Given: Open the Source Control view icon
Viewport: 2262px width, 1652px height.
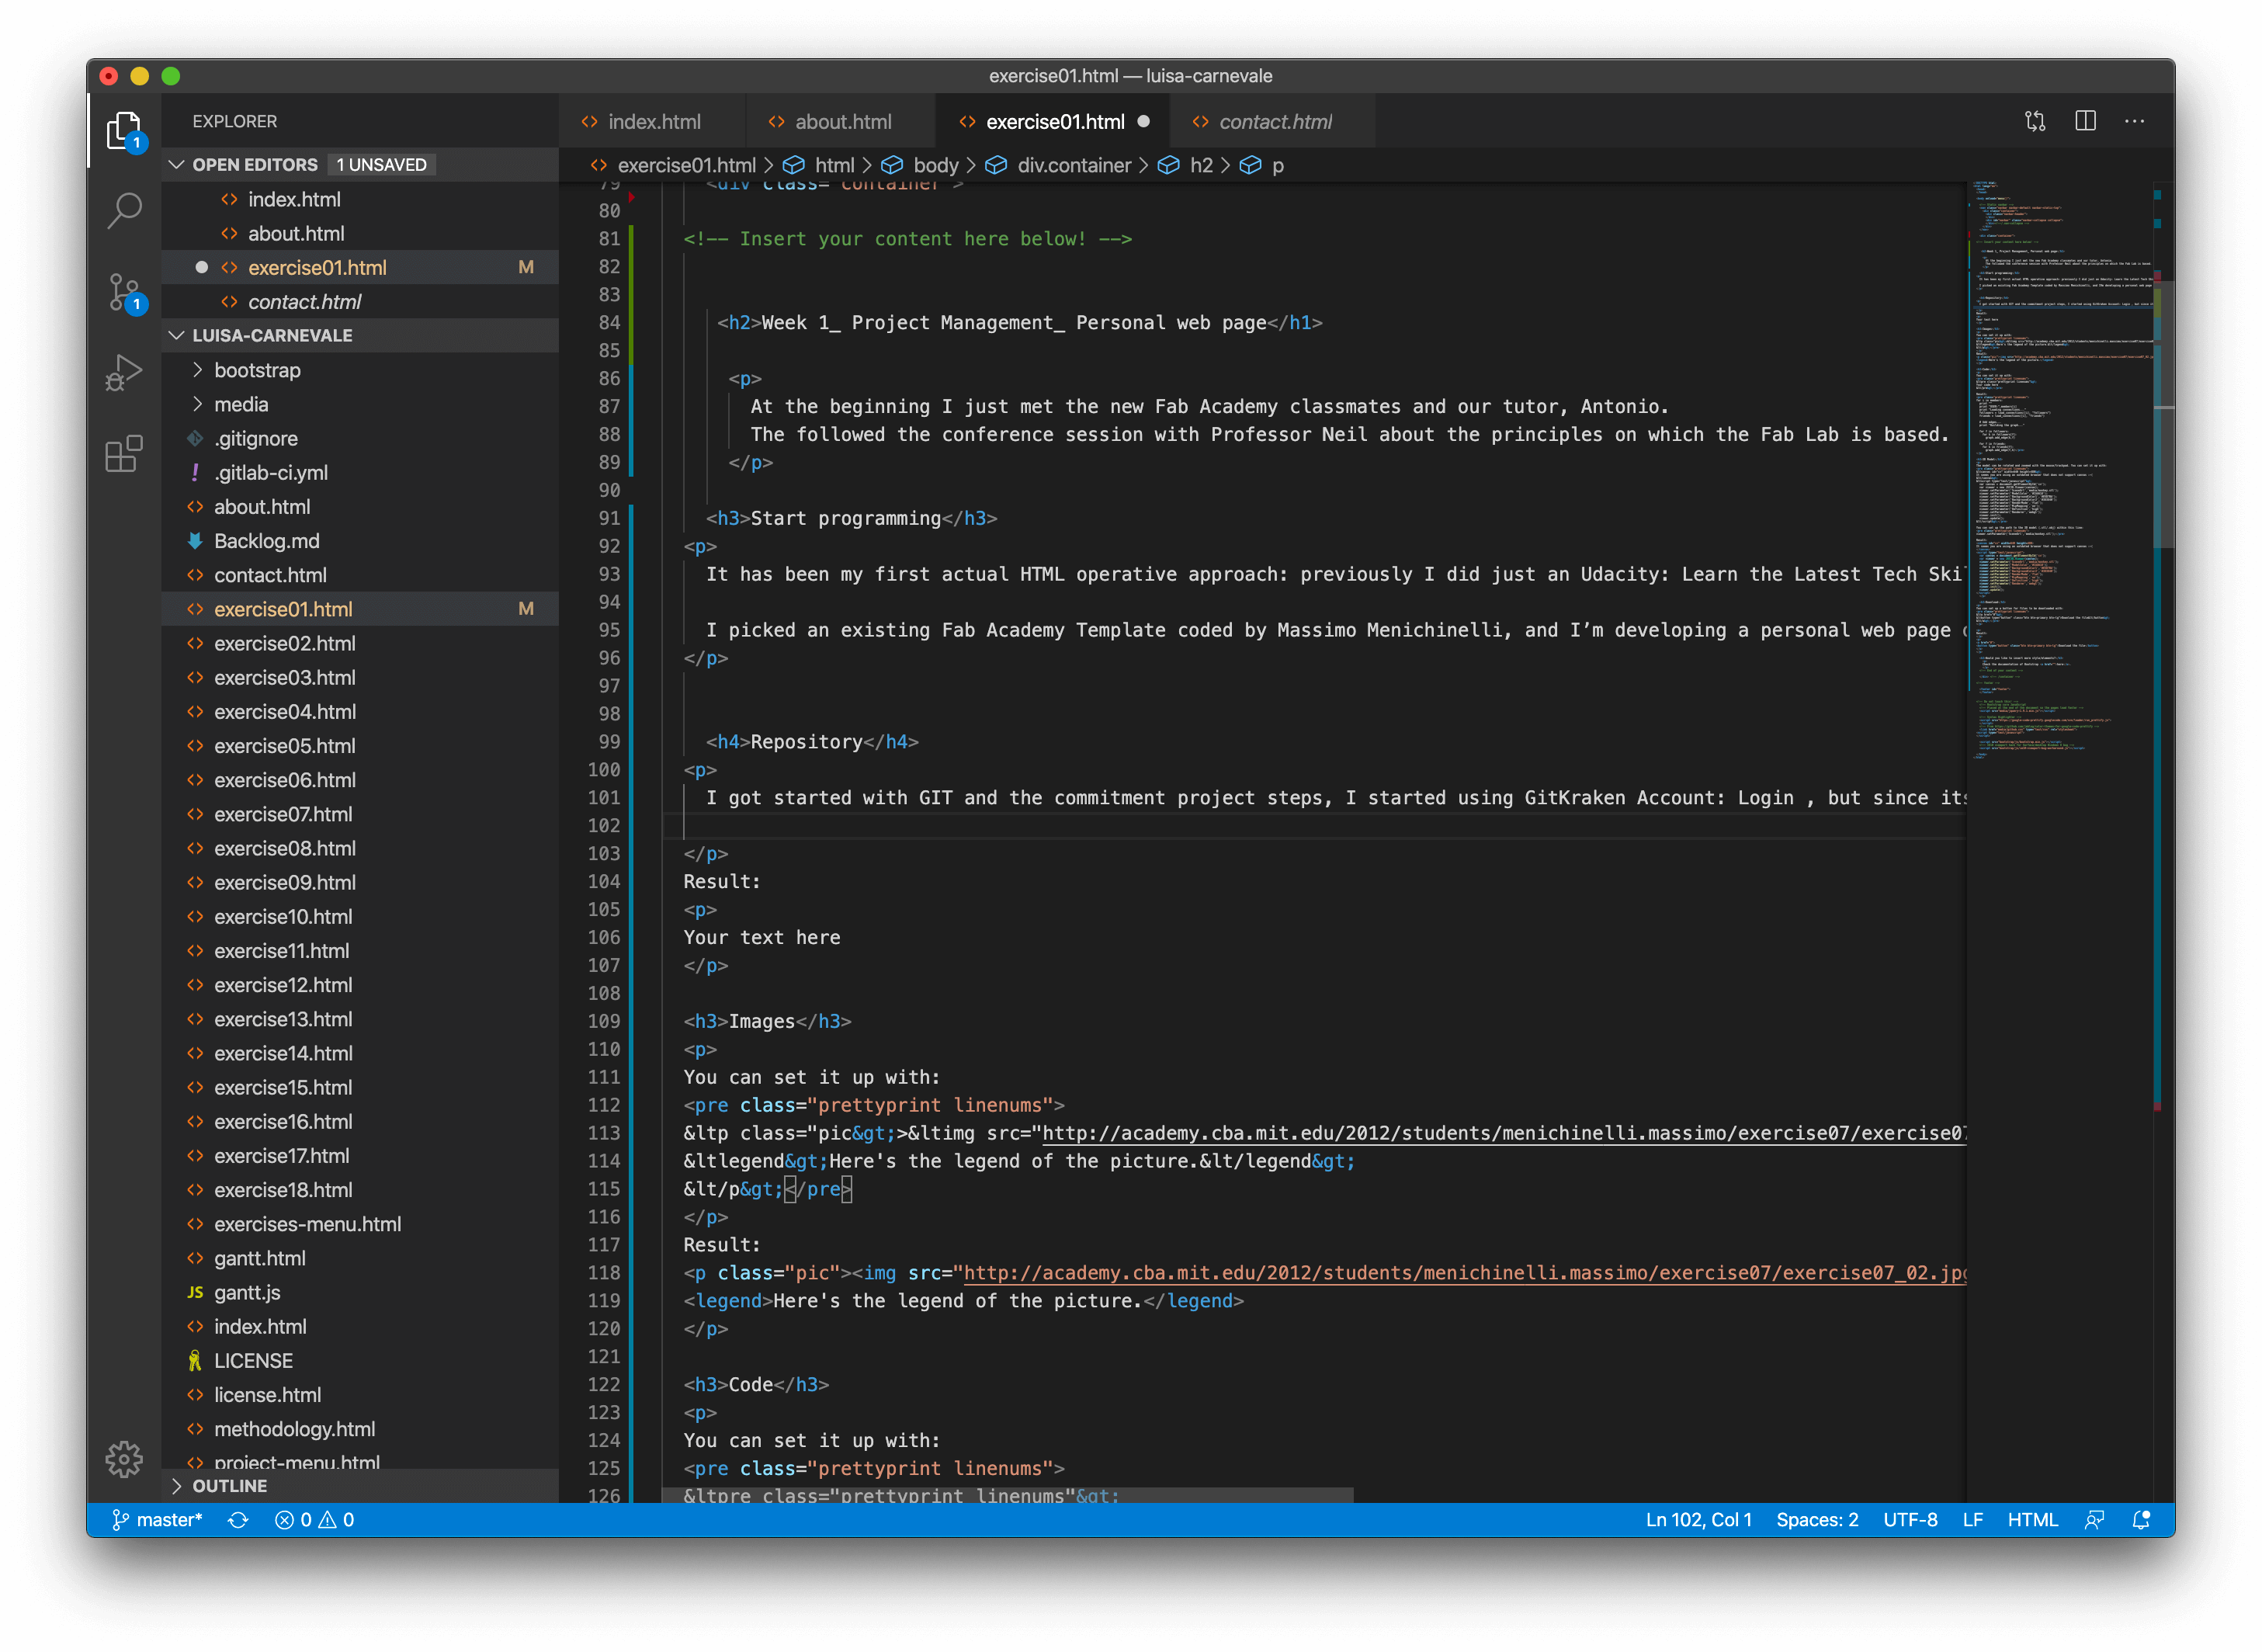Looking at the screenshot, I should coord(124,293).
